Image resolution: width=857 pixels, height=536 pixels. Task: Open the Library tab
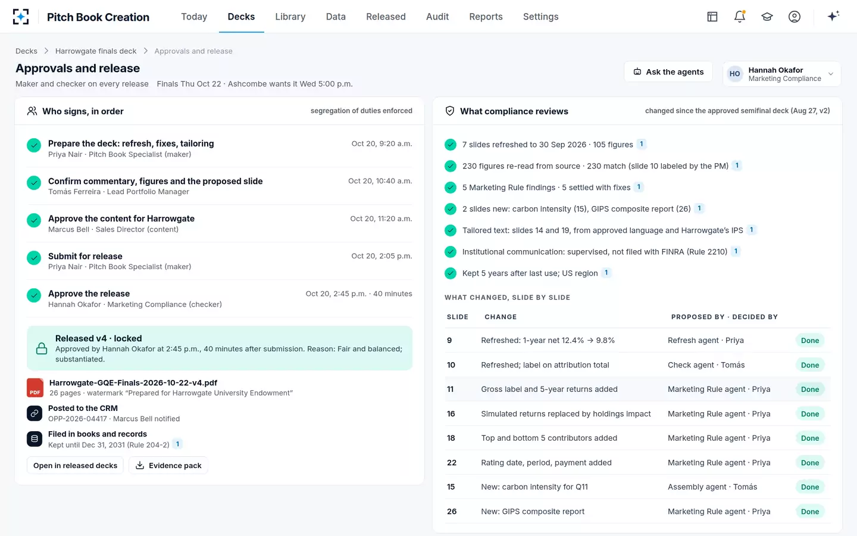click(290, 17)
